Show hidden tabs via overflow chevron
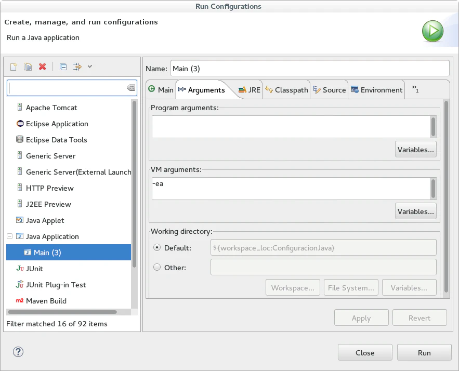The image size is (459, 371). click(415, 89)
